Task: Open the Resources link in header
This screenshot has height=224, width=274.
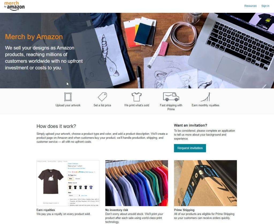Action: click(x=250, y=6)
